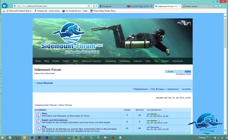228x140 pixels.
Task: Open Abo in the navigation bar
Action: [156, 61]
